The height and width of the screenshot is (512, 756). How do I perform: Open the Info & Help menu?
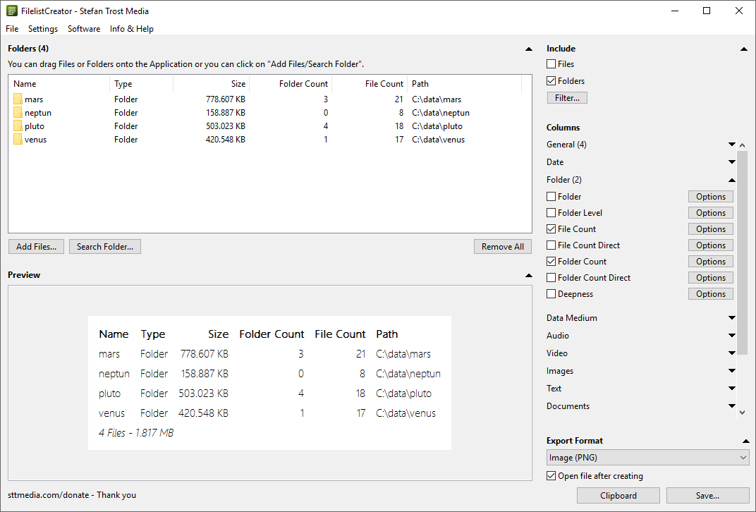point(131,29)
